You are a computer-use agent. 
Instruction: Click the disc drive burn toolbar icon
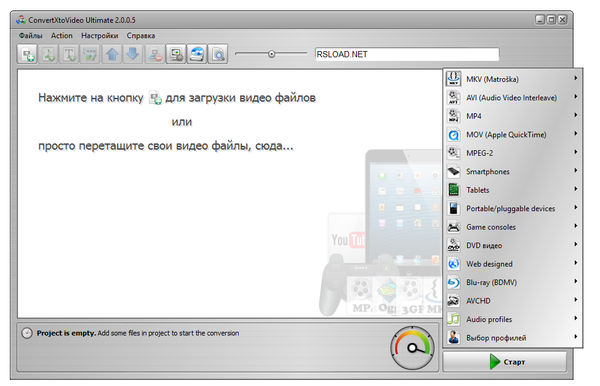pos(197,54)
